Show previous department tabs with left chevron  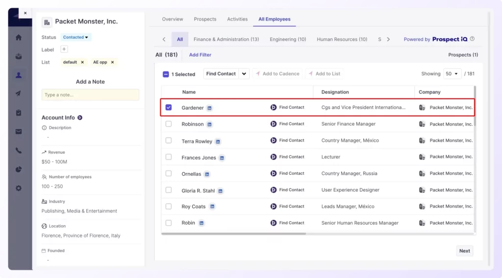point(164,39)
